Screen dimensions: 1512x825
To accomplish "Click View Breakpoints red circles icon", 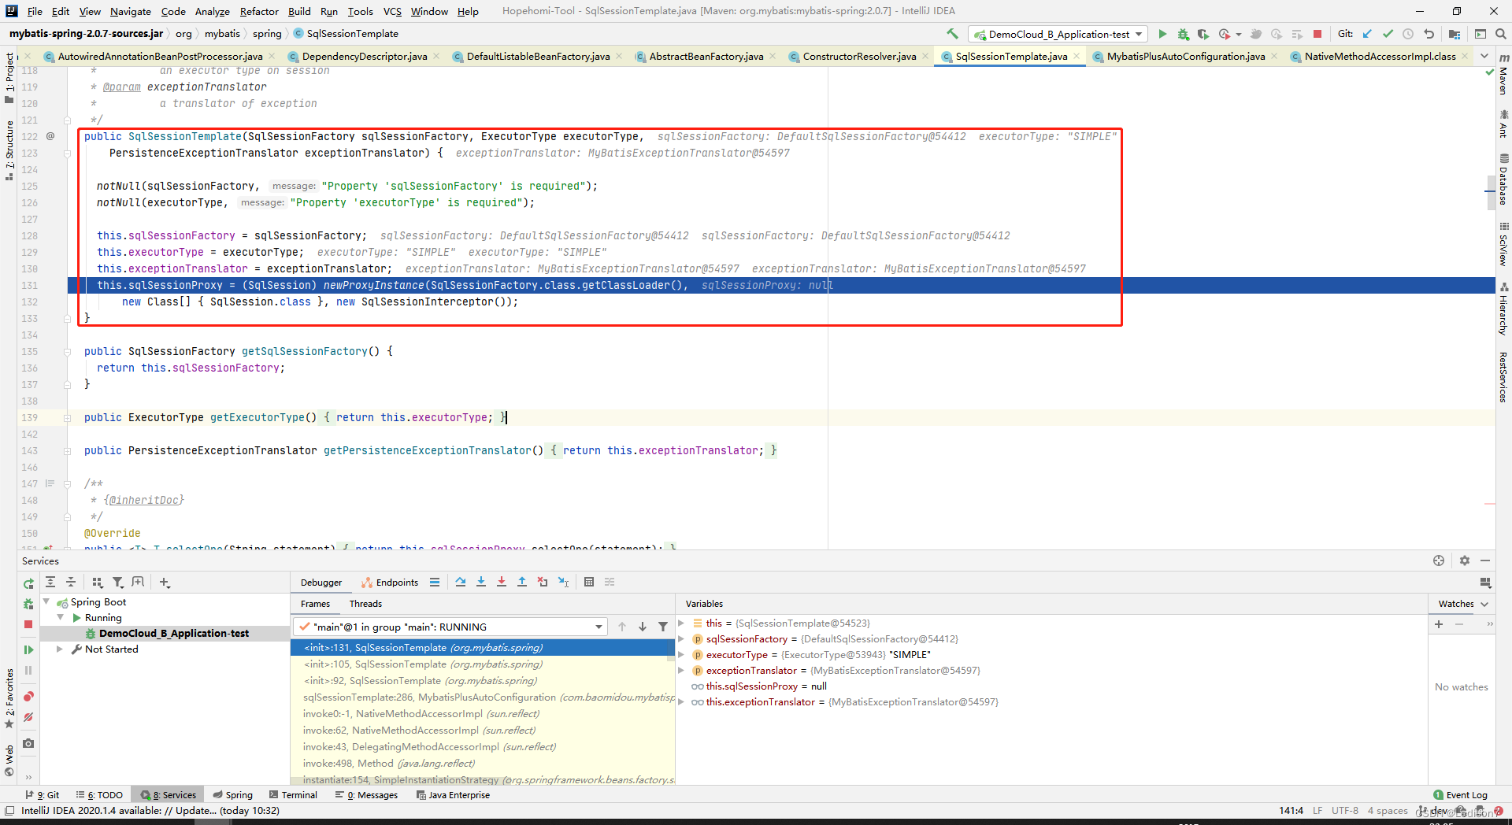I will point(28,697).
